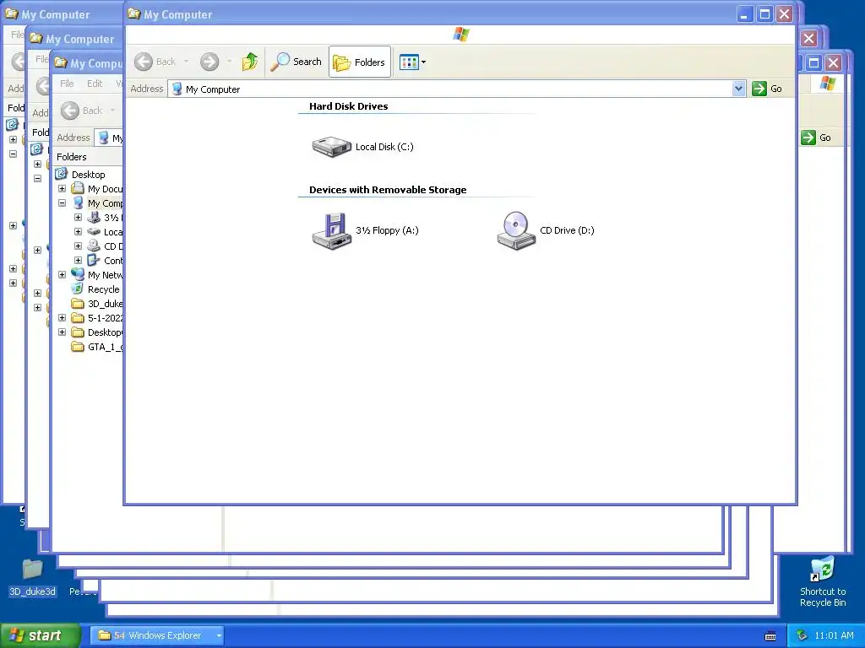Click front My Computer window title icon
The height and width of the screenshot is (648, 865).
pyautogui.click(x=134, y=13)
